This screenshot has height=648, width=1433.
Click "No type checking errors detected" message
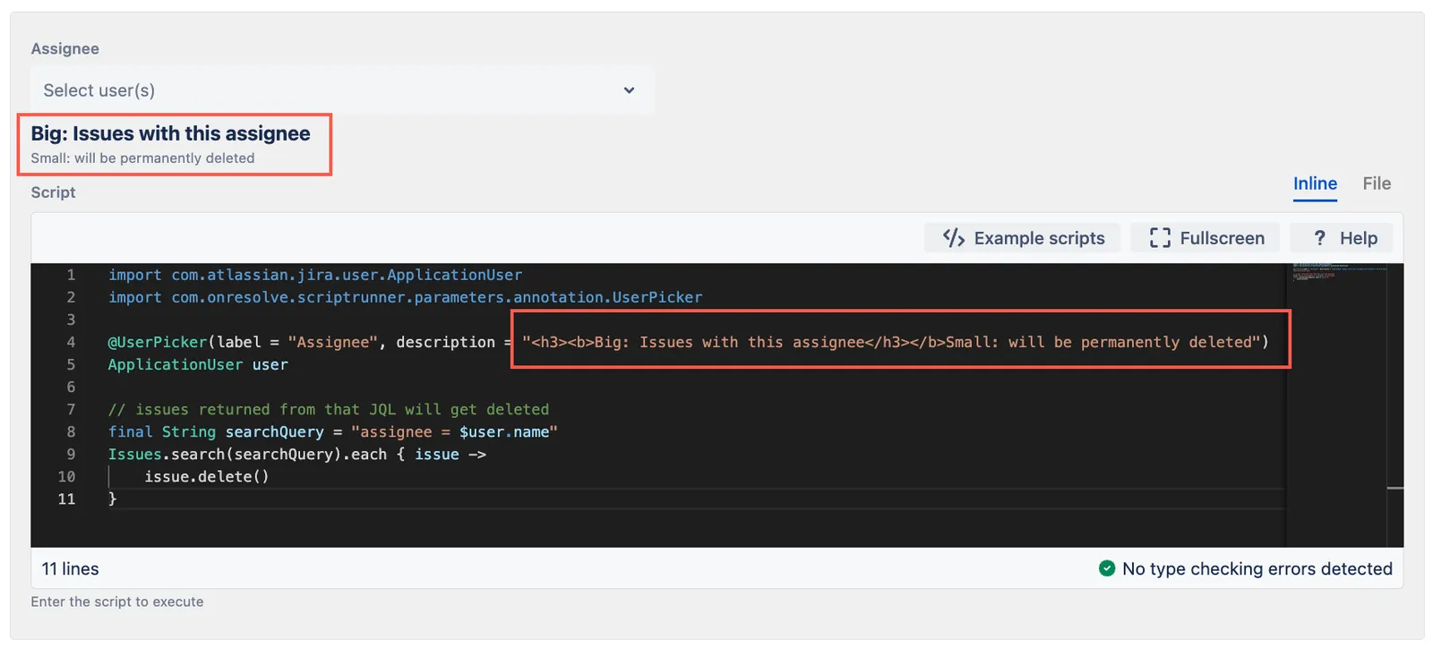[1257, 568]
